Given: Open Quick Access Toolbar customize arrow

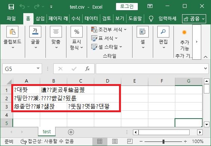Looking at the screenshot, I should (51, 7).
